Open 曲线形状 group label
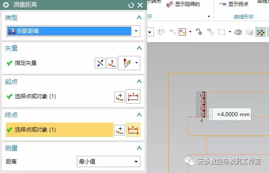This screenshot has width=269, height=173. point(244,17)
